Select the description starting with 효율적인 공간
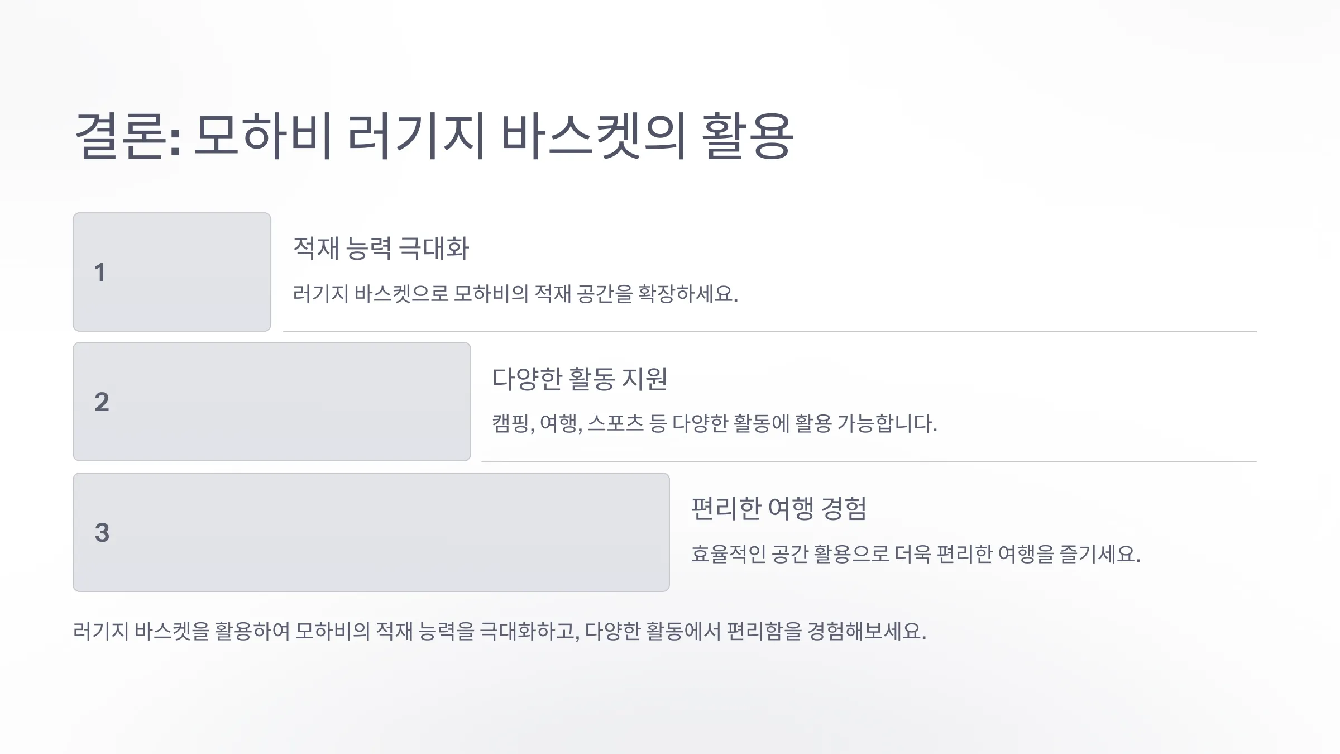The width and height of the screenshot is (1340, 754). (916, 553)
